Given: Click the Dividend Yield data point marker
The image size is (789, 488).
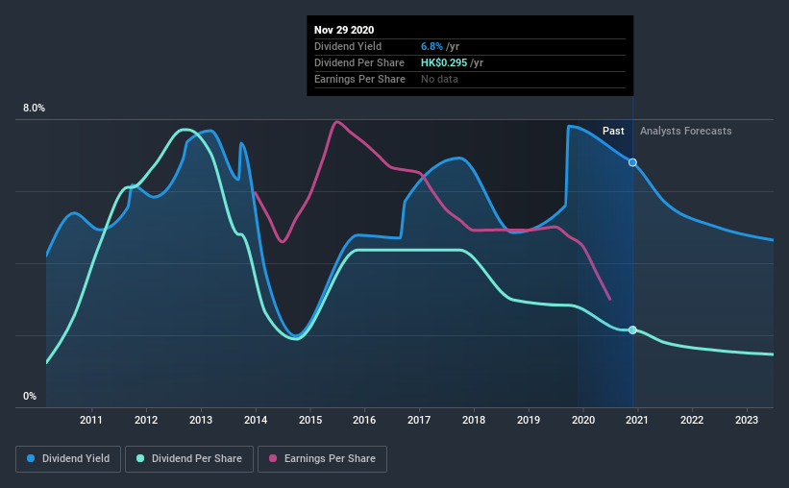Looking at the screenshot, I should [632, 162].
